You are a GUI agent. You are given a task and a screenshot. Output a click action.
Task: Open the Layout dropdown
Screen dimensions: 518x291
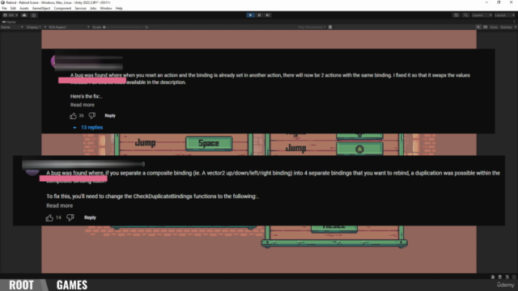coord(504,15)
